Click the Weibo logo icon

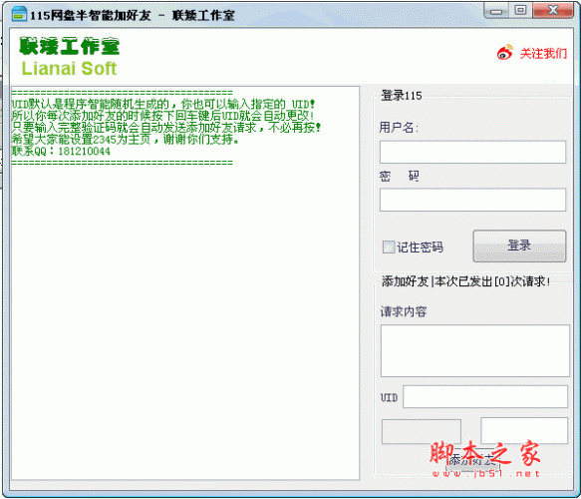coord(504,52)
